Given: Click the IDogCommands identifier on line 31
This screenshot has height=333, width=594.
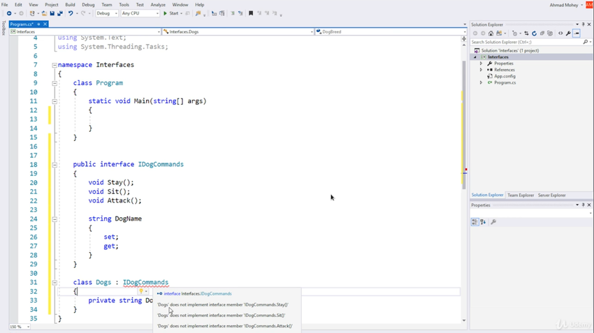Looking at the screenshot, I should (x=145, y=283).
